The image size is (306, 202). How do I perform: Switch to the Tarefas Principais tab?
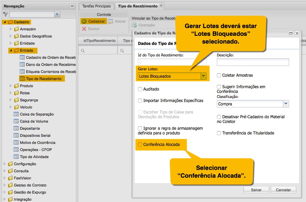tap(96, 6)
